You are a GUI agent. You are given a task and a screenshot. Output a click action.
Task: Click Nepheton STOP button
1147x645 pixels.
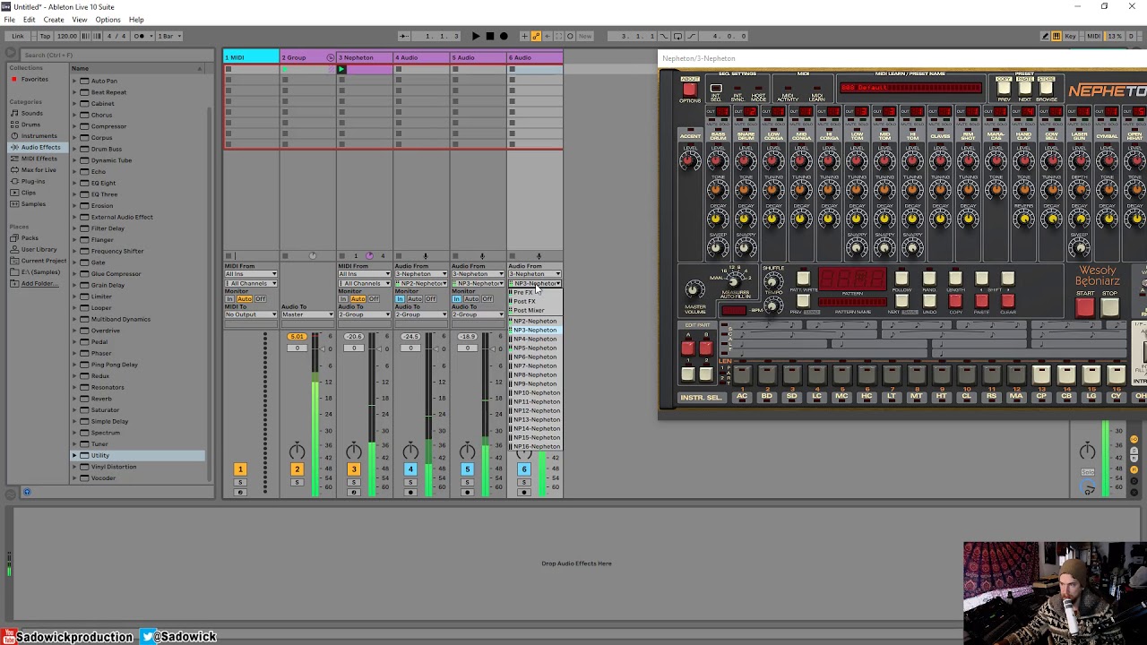tap(1110, 309)
